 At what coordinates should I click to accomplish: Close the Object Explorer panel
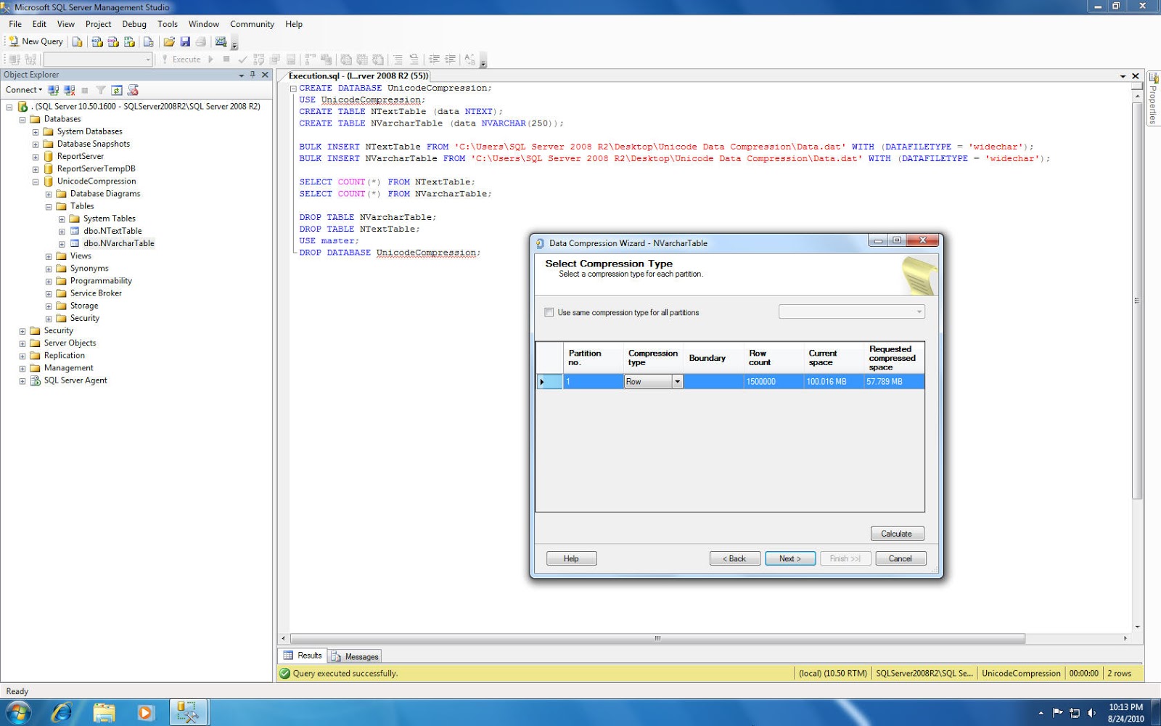[265, 75]
